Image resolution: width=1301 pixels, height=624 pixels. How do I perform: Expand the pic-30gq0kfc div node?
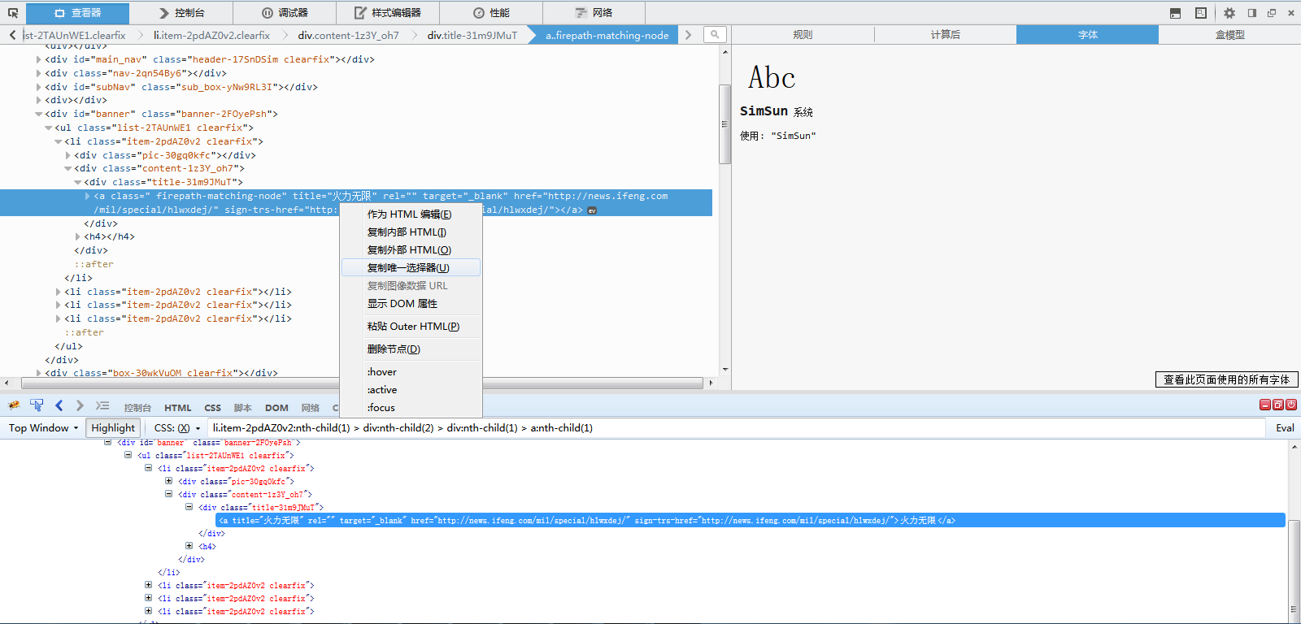[x=67, y=155]
